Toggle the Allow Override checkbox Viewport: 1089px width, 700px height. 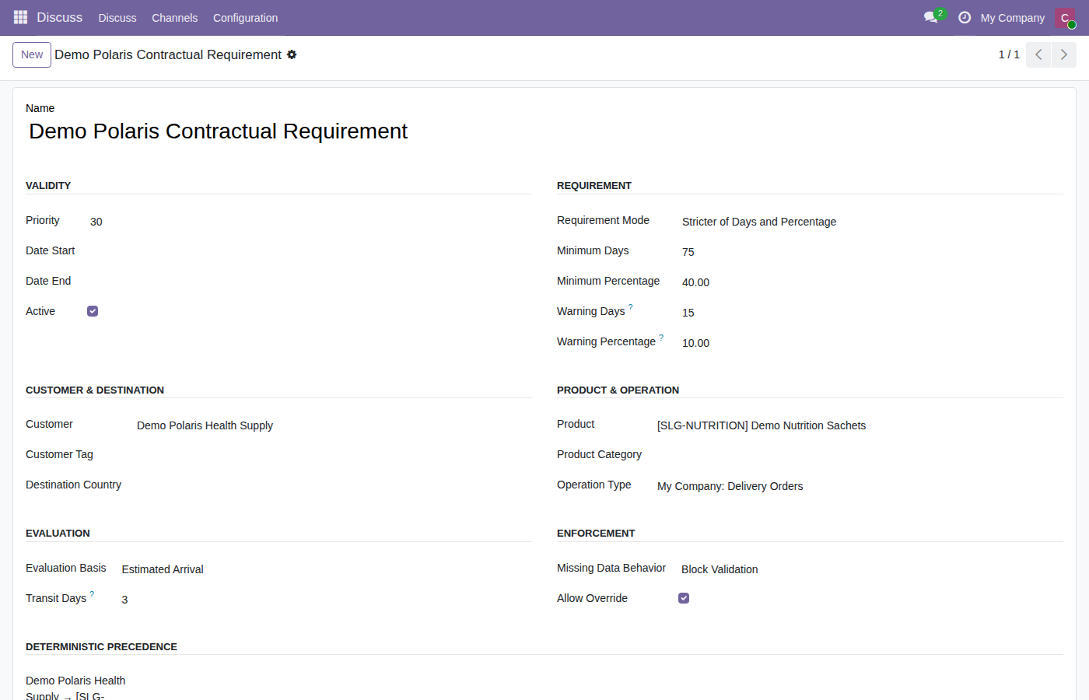tap(684, 598)
